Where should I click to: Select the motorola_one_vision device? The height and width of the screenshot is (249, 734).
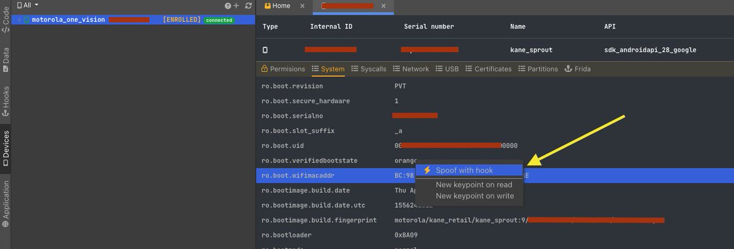133,20
